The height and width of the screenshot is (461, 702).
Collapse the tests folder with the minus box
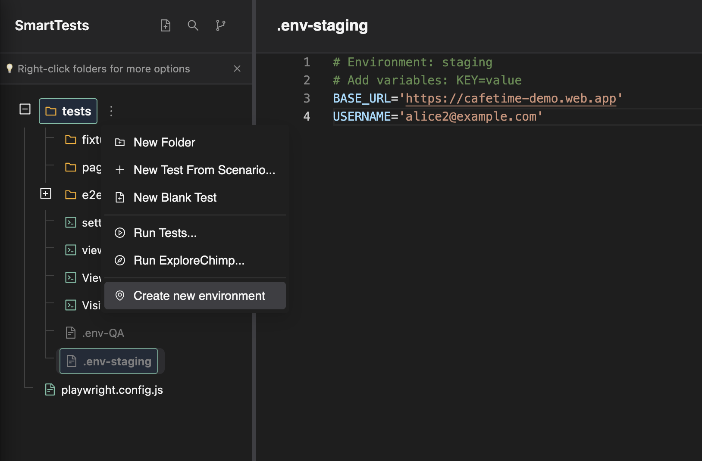click(25, 110)
